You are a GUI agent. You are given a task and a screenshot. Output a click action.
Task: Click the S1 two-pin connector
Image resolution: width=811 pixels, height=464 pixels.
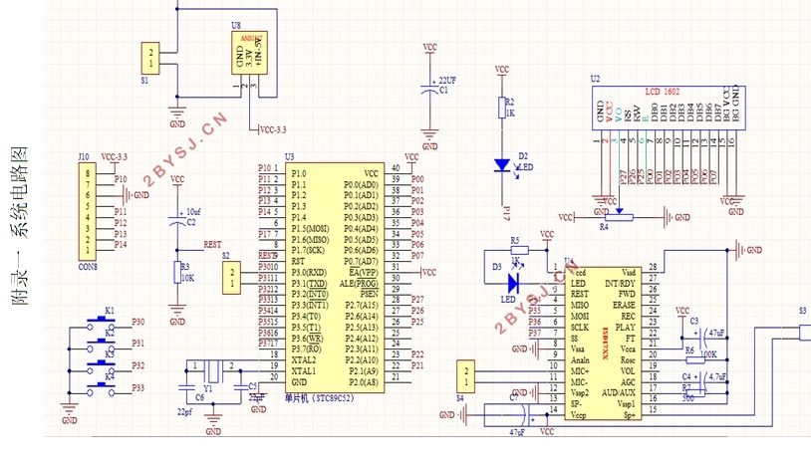click(x=150, y=58)
